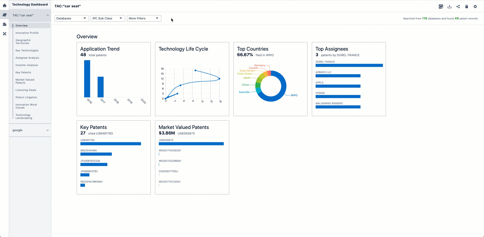Open the planet technology icon in sidebar
Image resolution: width=484 pixels, height=237 pixels.
[x=5, y=15]
